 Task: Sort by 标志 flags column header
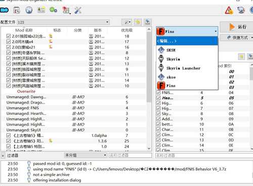pos(57,30)
